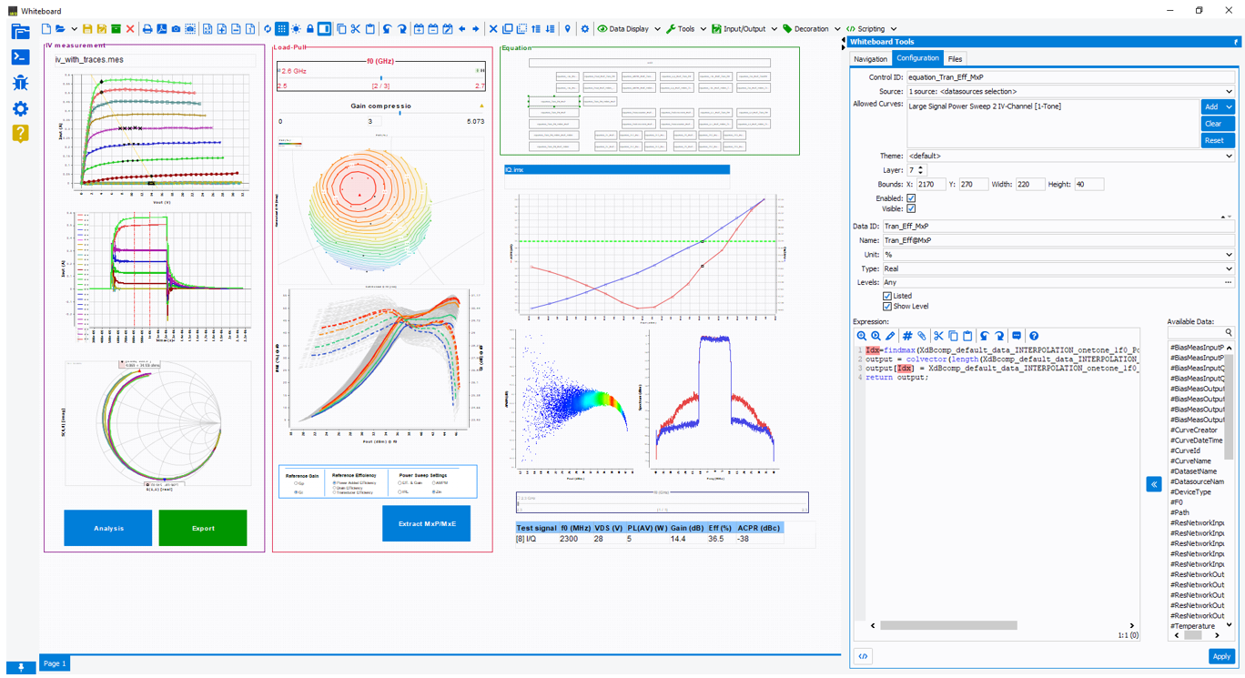Click the Analysis button
Screen dimensions: 1245x678
(x=108, y=528)
